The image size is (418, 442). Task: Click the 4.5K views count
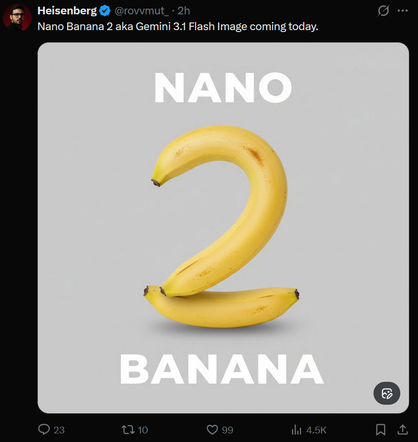click(x=316, y=430)
